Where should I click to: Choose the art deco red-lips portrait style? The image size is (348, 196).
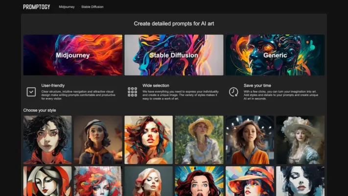47,181
